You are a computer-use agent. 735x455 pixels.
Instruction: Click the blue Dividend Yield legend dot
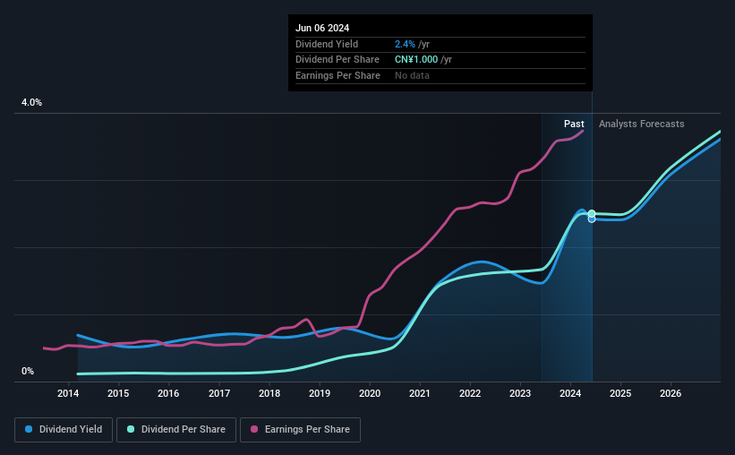pyautogui.click(x=29, y=429)
